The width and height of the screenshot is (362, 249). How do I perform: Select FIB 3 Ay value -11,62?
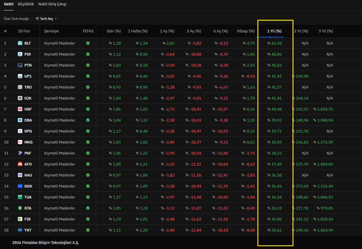click(x=193, y=219)
